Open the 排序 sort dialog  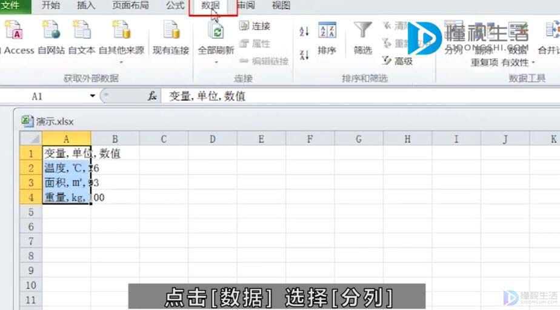327,39
